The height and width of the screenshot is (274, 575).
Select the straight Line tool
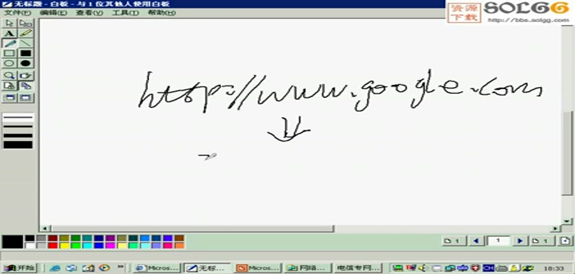(26, 43)
